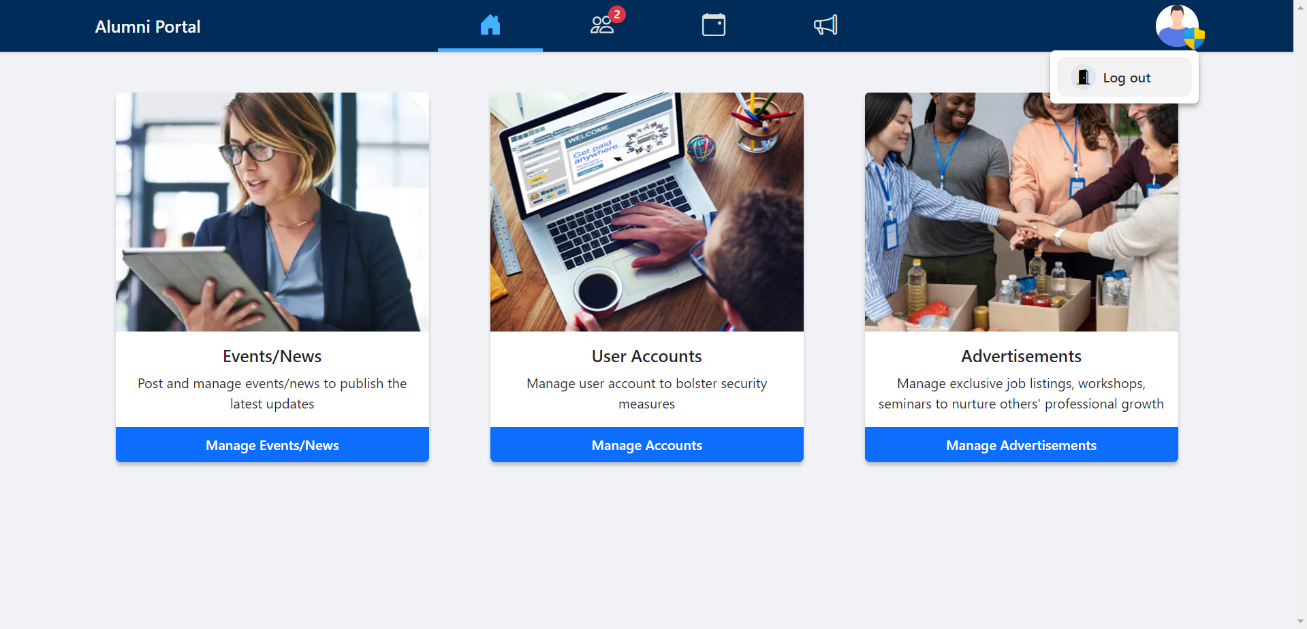Click the profile avatar picture
Screen dimensions: 1307x629
click(x=1177, y=26)
